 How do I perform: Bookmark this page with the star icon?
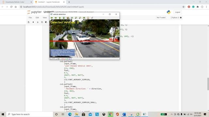(x=184, y=7)
